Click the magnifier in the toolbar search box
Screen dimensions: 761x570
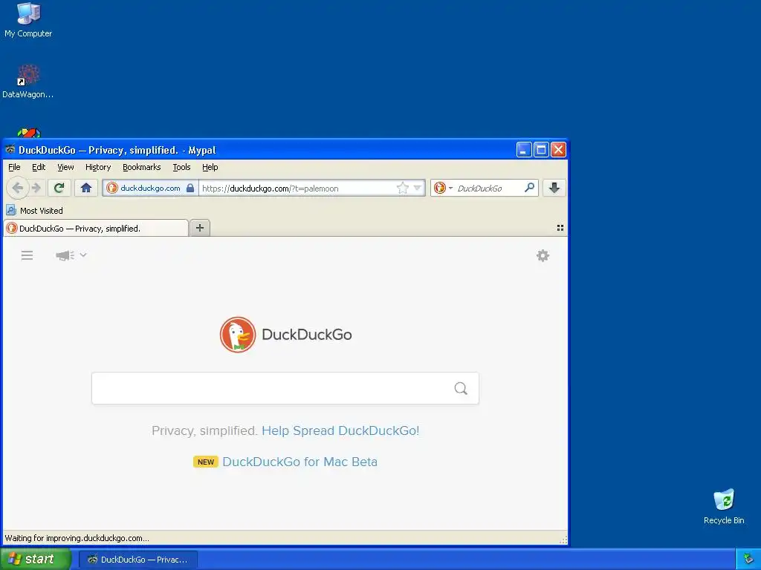(529, 188)
